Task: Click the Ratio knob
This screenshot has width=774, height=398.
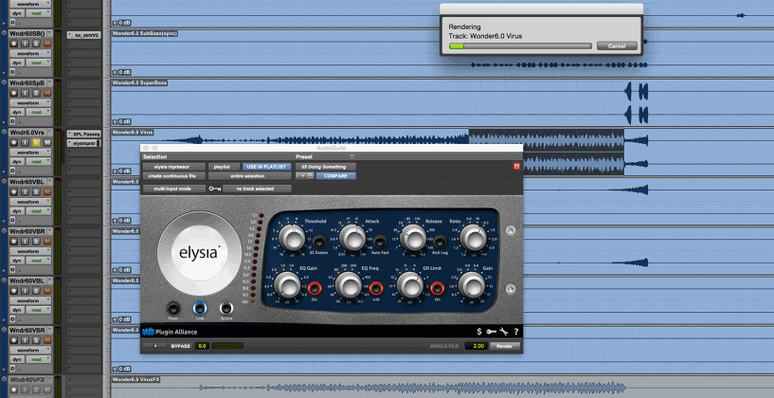Action: click(473, 239)
